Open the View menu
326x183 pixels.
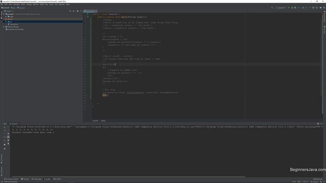click(10, 5)
